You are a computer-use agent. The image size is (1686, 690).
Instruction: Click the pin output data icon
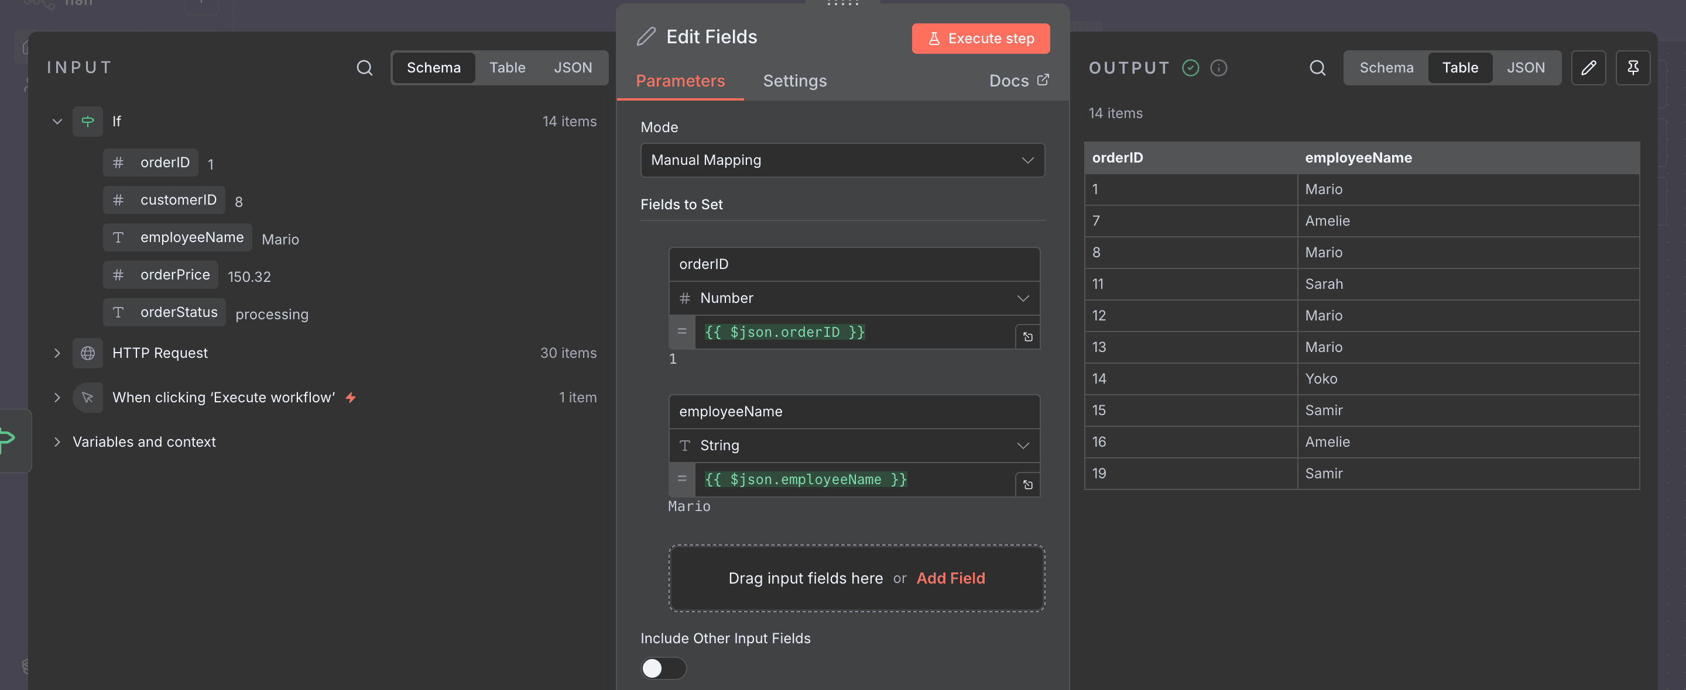(x=1633, y=67)
